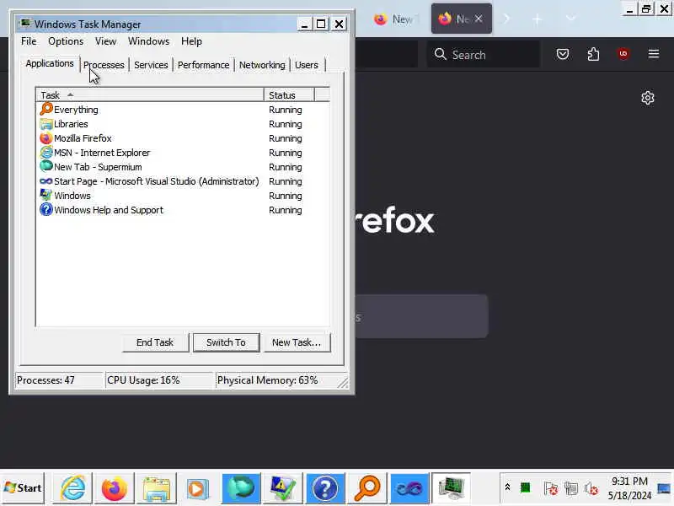
Task: Switch to the Processes tab
Action: [104, 65]
